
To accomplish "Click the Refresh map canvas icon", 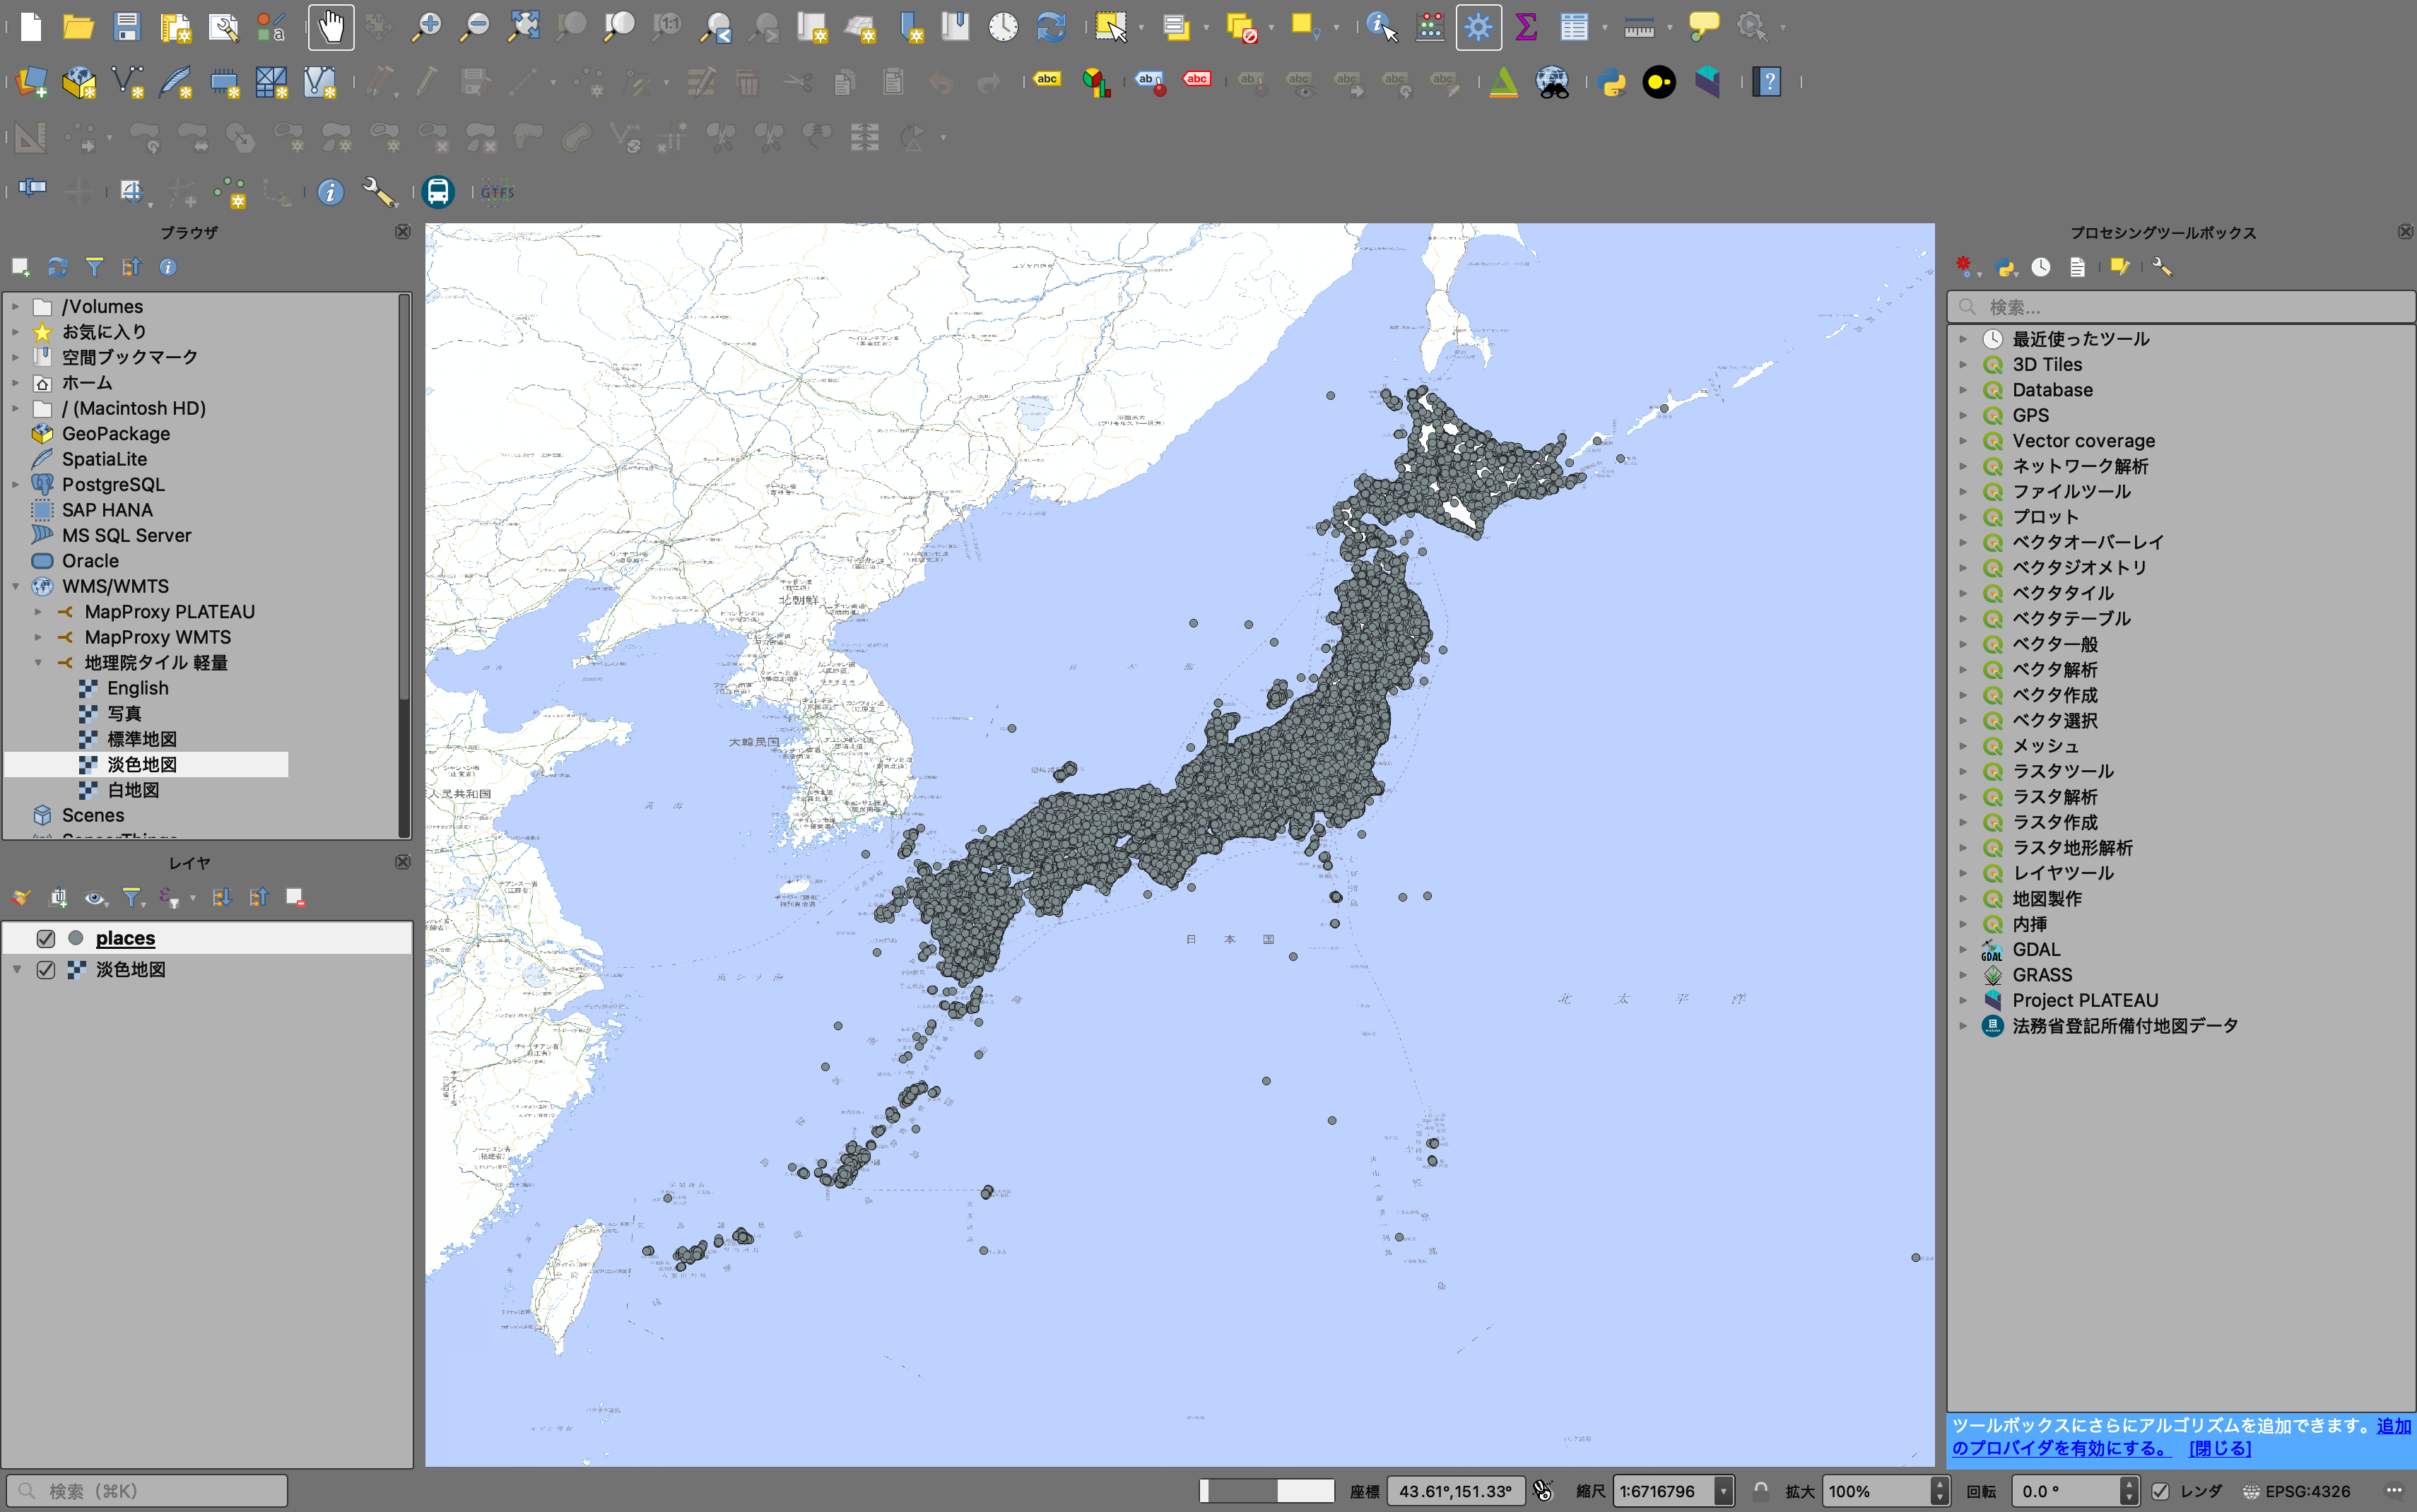I will tap(1051, 27).
